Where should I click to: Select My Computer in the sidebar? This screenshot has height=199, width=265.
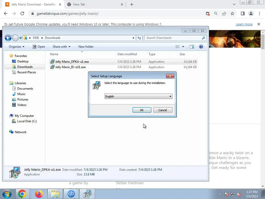(22, 116)
